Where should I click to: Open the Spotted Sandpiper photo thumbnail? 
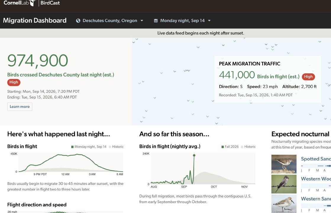coord(284,164)
